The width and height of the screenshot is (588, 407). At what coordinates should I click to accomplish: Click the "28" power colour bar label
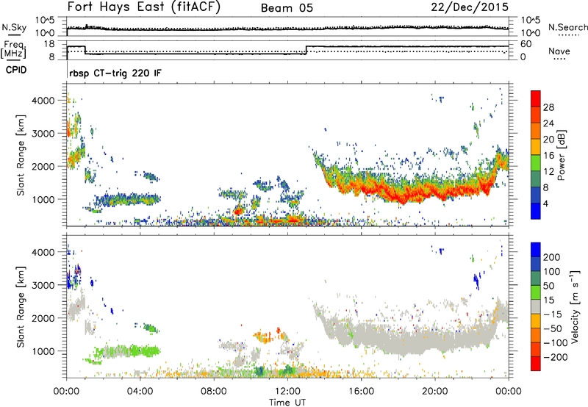(x=548, y=107)
